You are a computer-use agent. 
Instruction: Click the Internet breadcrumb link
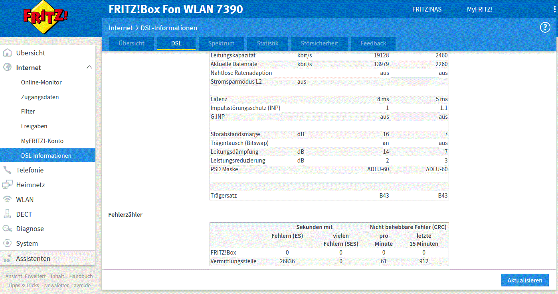point(121,28)
